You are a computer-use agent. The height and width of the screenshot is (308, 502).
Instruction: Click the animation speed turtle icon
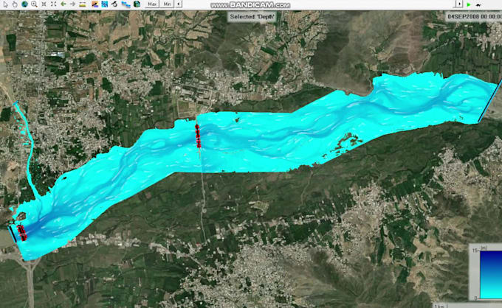[x=478, y=4]
